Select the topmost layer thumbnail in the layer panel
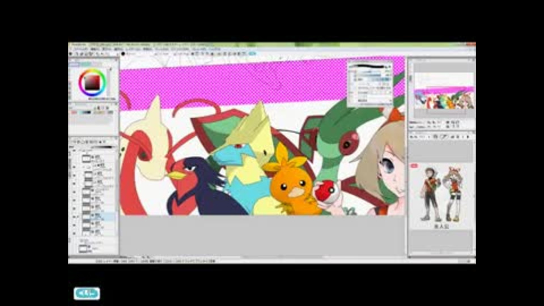The height and width of the screenshot is (306, 544). pos(86,159)
